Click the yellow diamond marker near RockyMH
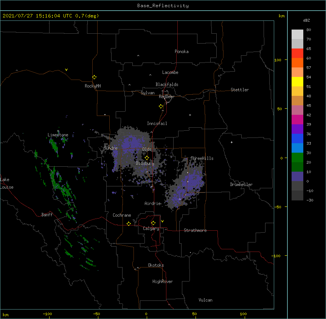Screen dimensions: 326x319 [95, 77]
